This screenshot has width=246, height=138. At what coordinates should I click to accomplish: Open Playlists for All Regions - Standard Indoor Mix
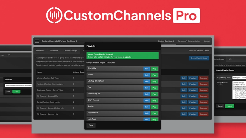(x=193, y=108)
